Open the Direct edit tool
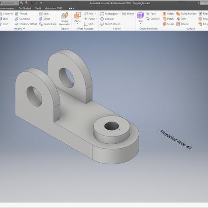The image size is (208, 208). pos(45,19)
